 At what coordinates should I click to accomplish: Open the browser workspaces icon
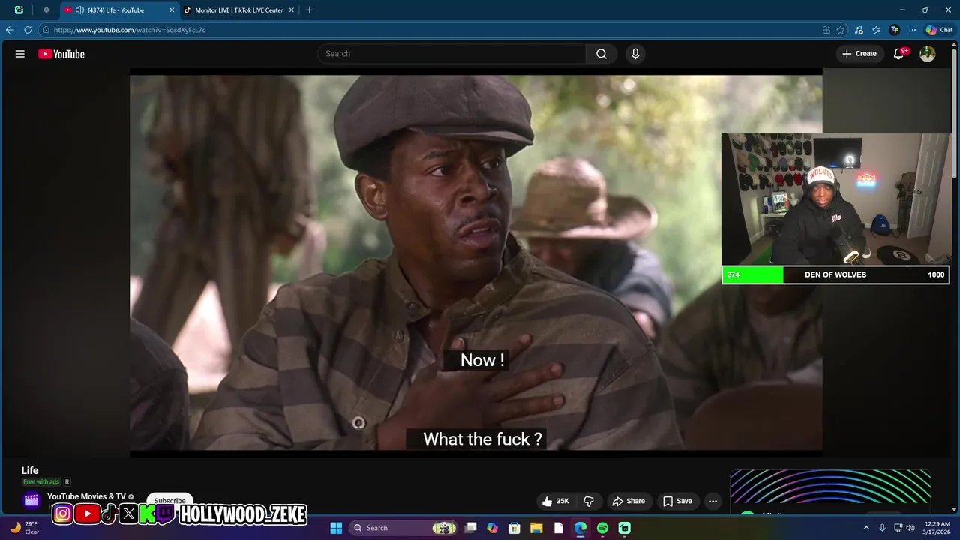click(x=19, y=10)
